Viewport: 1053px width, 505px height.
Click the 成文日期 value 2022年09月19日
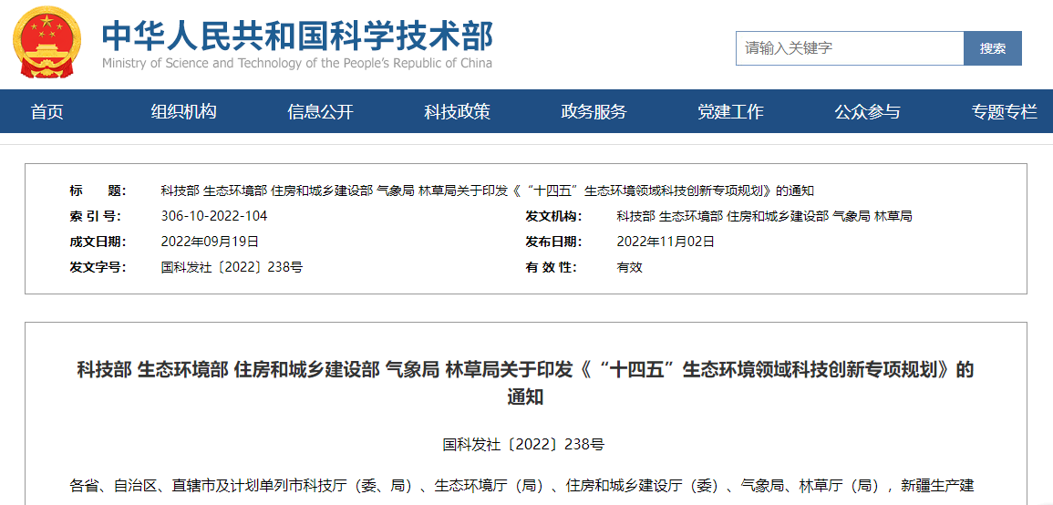(210, 242)
